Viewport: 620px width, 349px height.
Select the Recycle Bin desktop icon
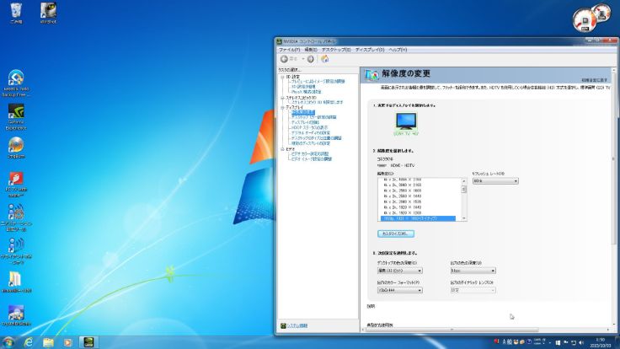[16, 13]
